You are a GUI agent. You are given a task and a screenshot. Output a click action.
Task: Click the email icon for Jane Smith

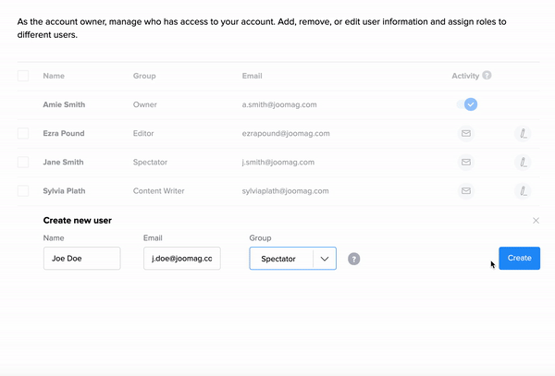tap(467, 163)
